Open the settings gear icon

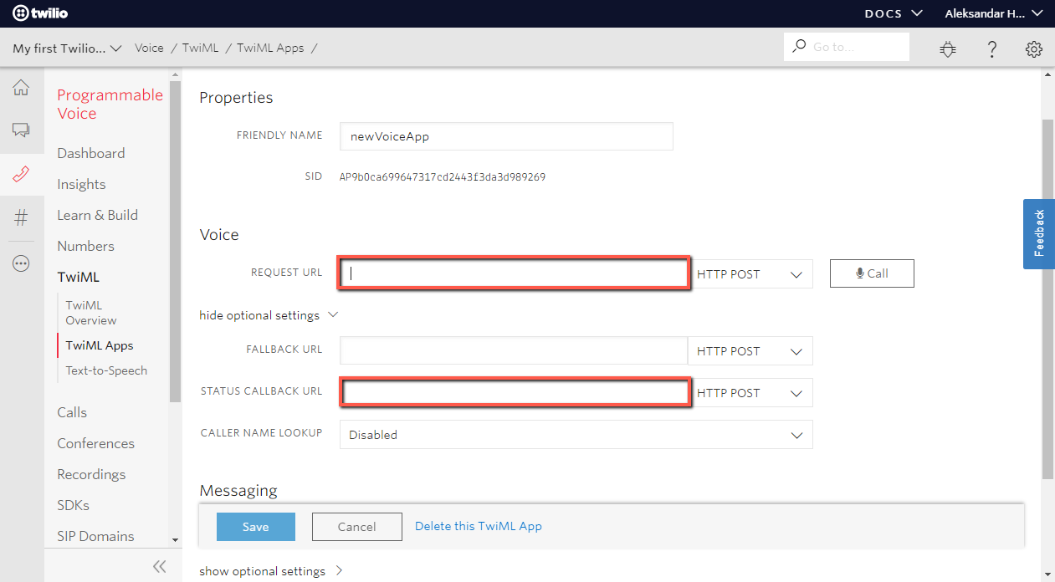[x=1034, y=48]
